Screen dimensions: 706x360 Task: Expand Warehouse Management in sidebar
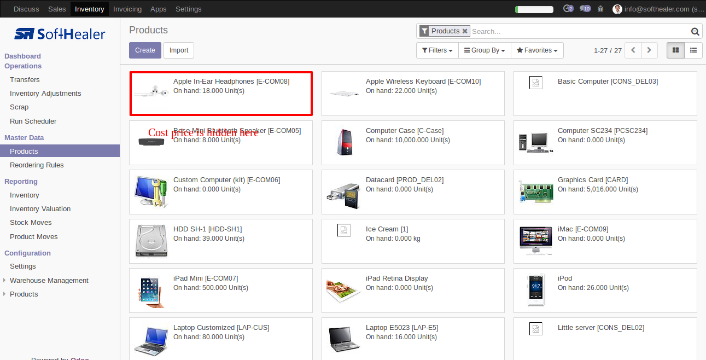(49, 280)
